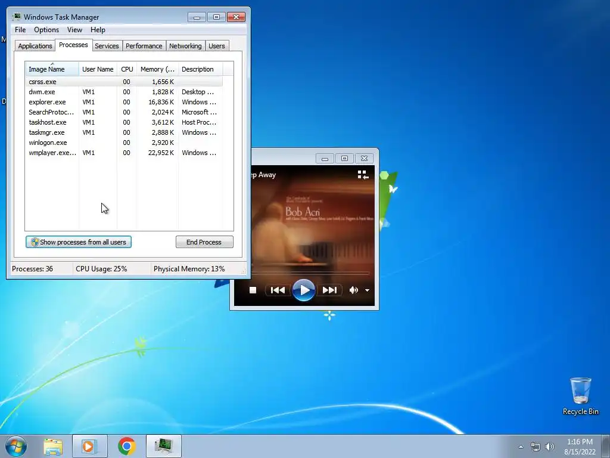
Task: Skip to next track in Media Player
Action: point(329,290)
